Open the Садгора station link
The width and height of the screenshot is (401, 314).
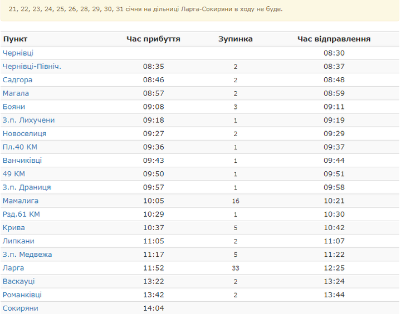(x=17, y=80)
